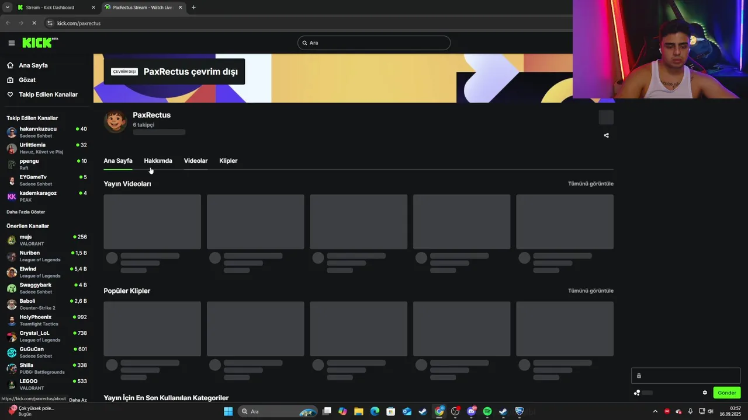Click the locked chat input field

[685, 376]
